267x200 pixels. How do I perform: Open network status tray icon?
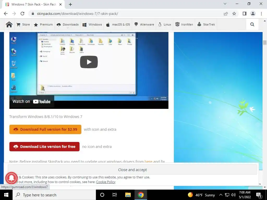coord(227,195)
